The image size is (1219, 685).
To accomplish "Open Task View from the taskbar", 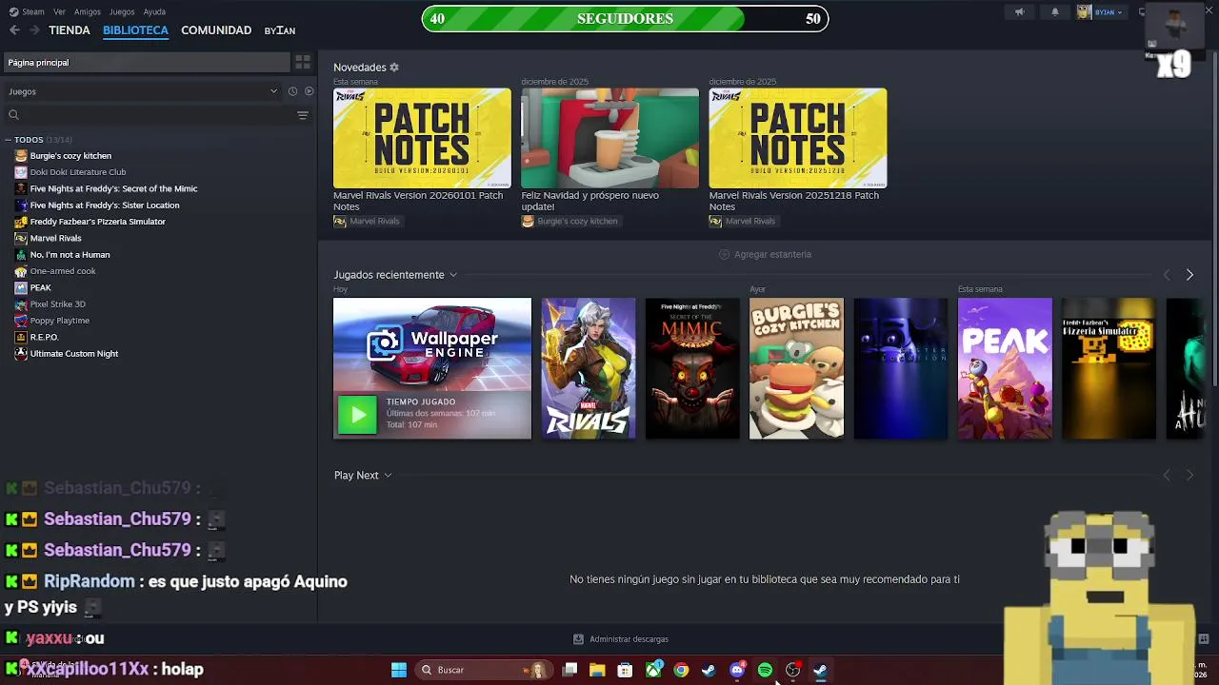I will [570, 670].
